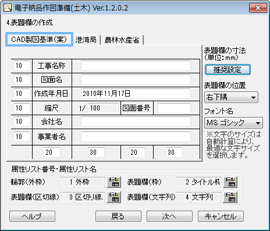Click the 図面番号 label cell
The image size is (270, 231).
click(x=136, y=108)
